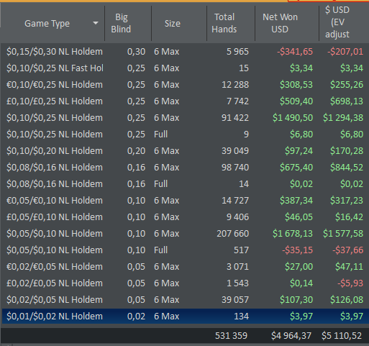
Task: Click the $698,13 EV adjusted value
Action: pyautogui.click(x=347, y=101)
